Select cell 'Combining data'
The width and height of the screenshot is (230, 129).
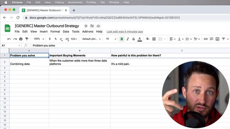click(x=29, y=62)
